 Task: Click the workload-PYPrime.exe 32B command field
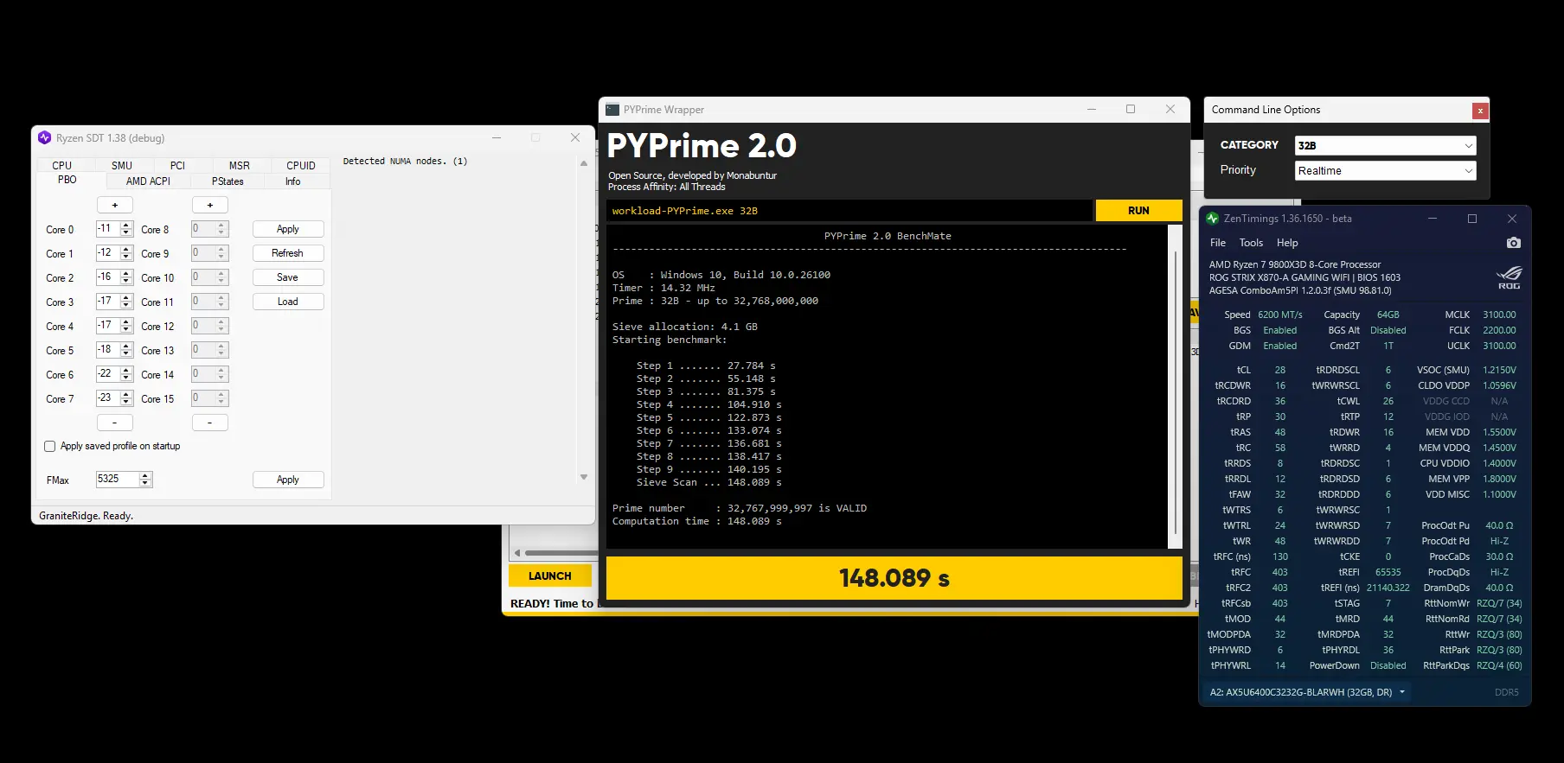[849, 211]
